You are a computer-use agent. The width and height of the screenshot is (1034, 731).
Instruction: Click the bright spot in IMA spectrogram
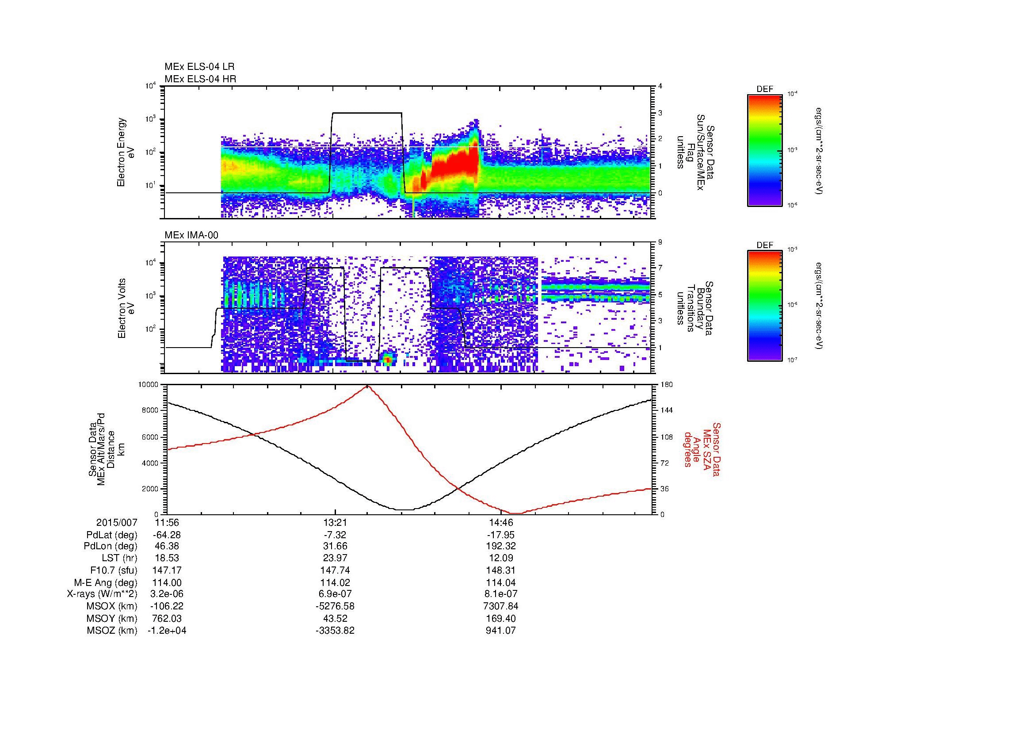(x=387, y=359)
